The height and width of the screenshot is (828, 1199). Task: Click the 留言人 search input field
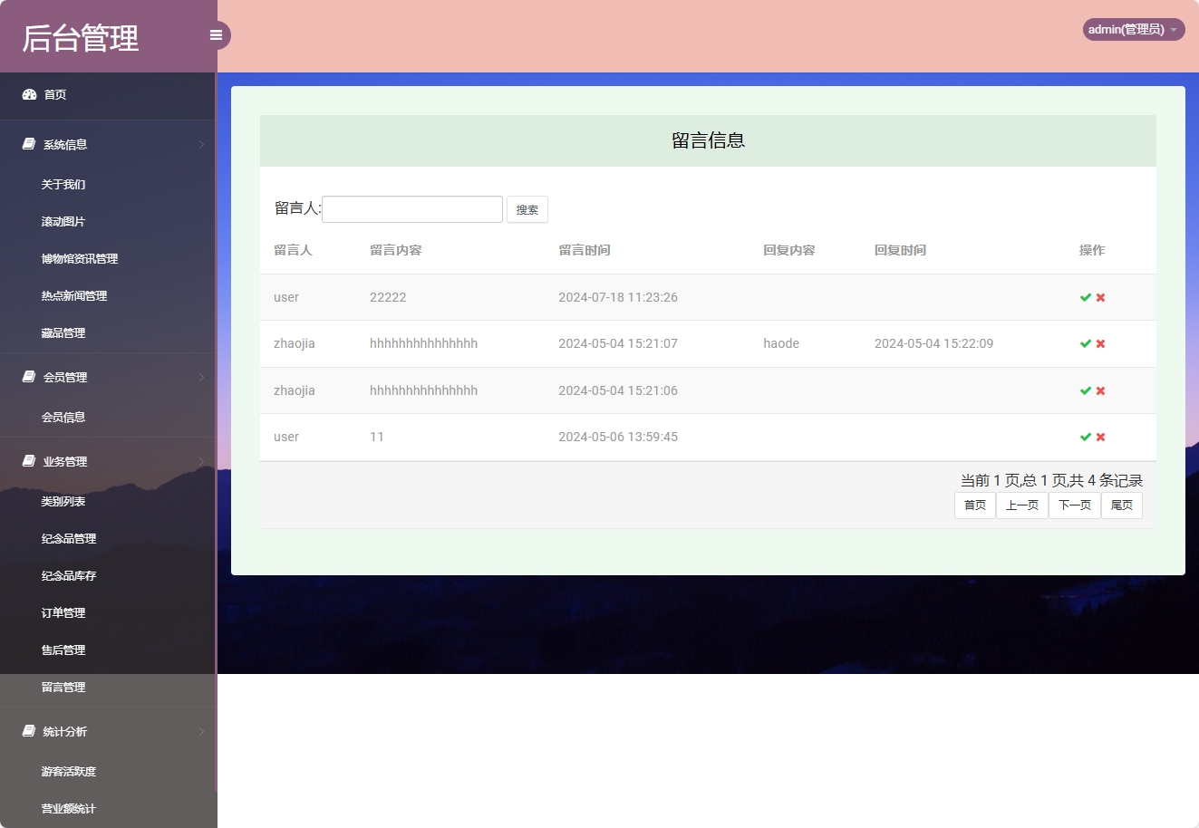pyautogui.click(x=412, y=208)
